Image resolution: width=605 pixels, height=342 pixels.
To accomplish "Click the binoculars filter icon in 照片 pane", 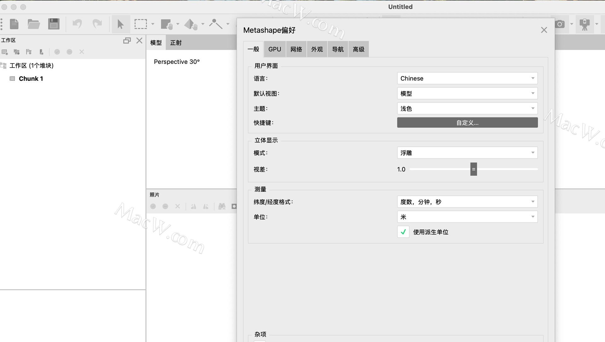I will [x=222, y=206].
